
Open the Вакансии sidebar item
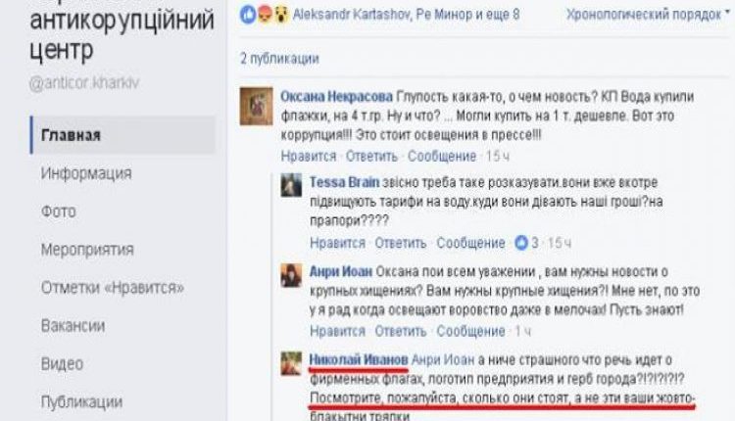(x=73, y=325)
